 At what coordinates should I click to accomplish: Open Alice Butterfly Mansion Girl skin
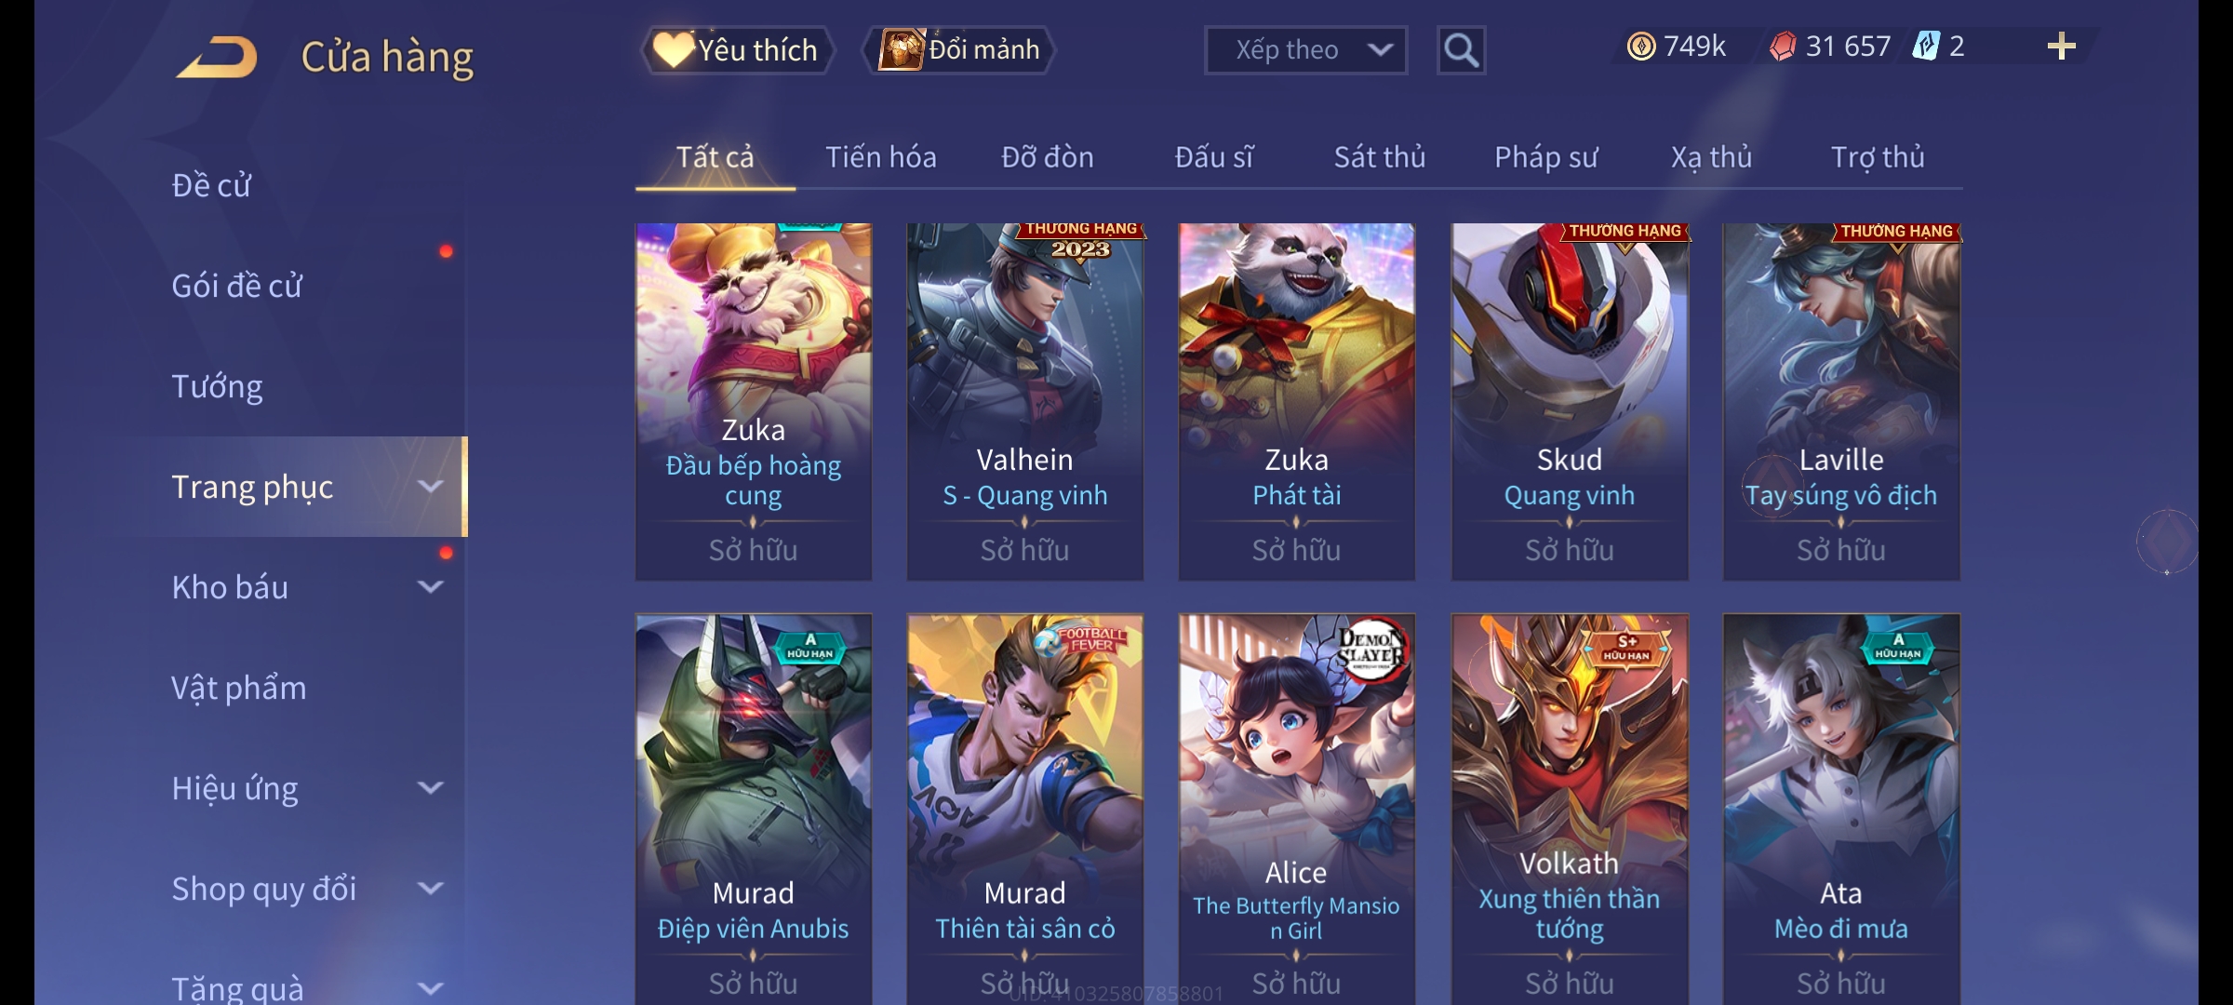[x=1297, y=810]
